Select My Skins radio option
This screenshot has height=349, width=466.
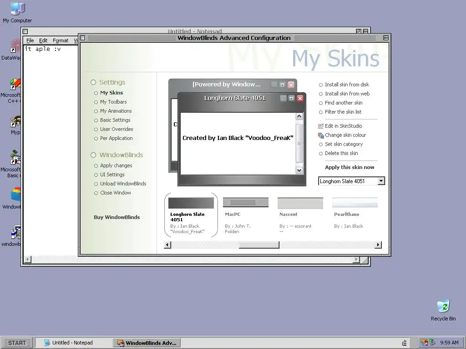[x=108, y=93]
